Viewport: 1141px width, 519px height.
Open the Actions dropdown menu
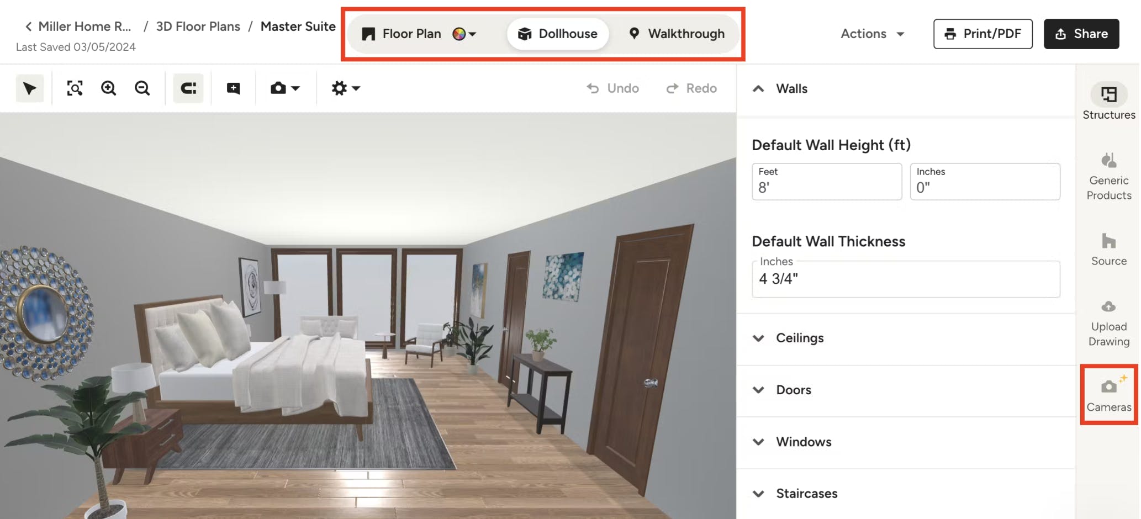(871, 34)
